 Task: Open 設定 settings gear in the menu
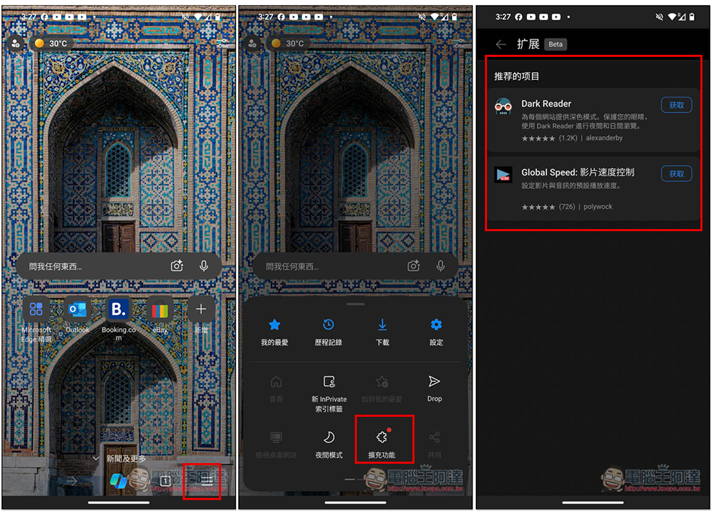pos(436,332)
